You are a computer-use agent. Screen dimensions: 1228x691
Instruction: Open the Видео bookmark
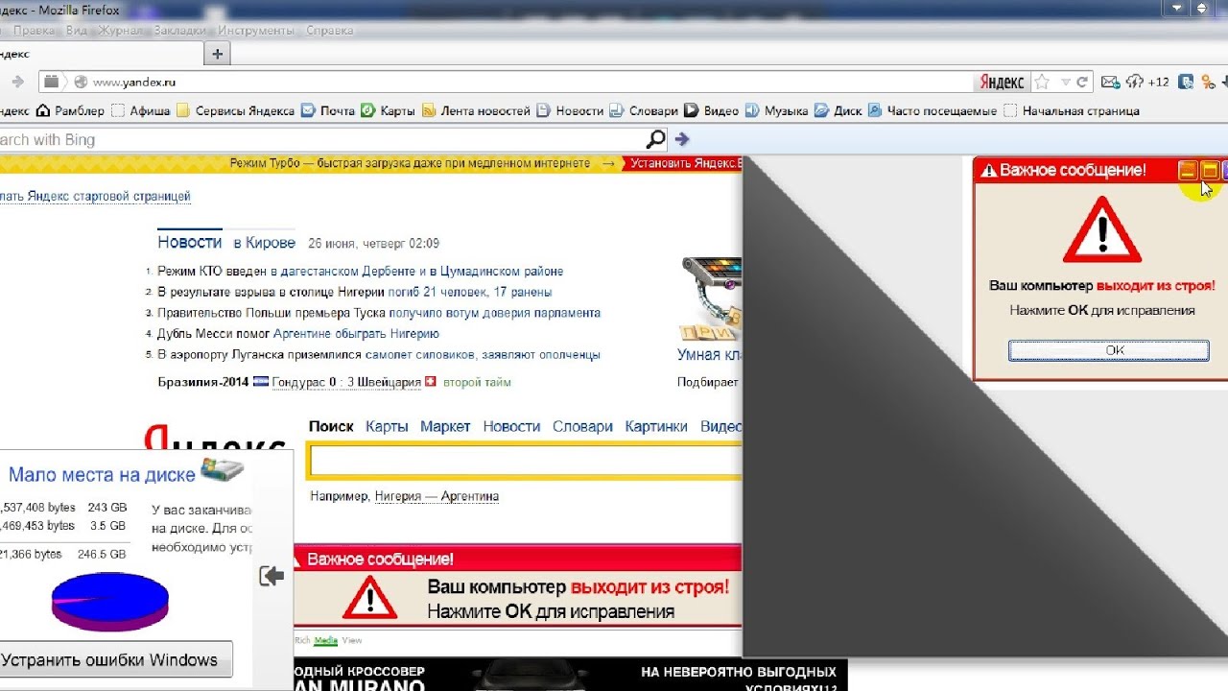click(x=712, y=111)
